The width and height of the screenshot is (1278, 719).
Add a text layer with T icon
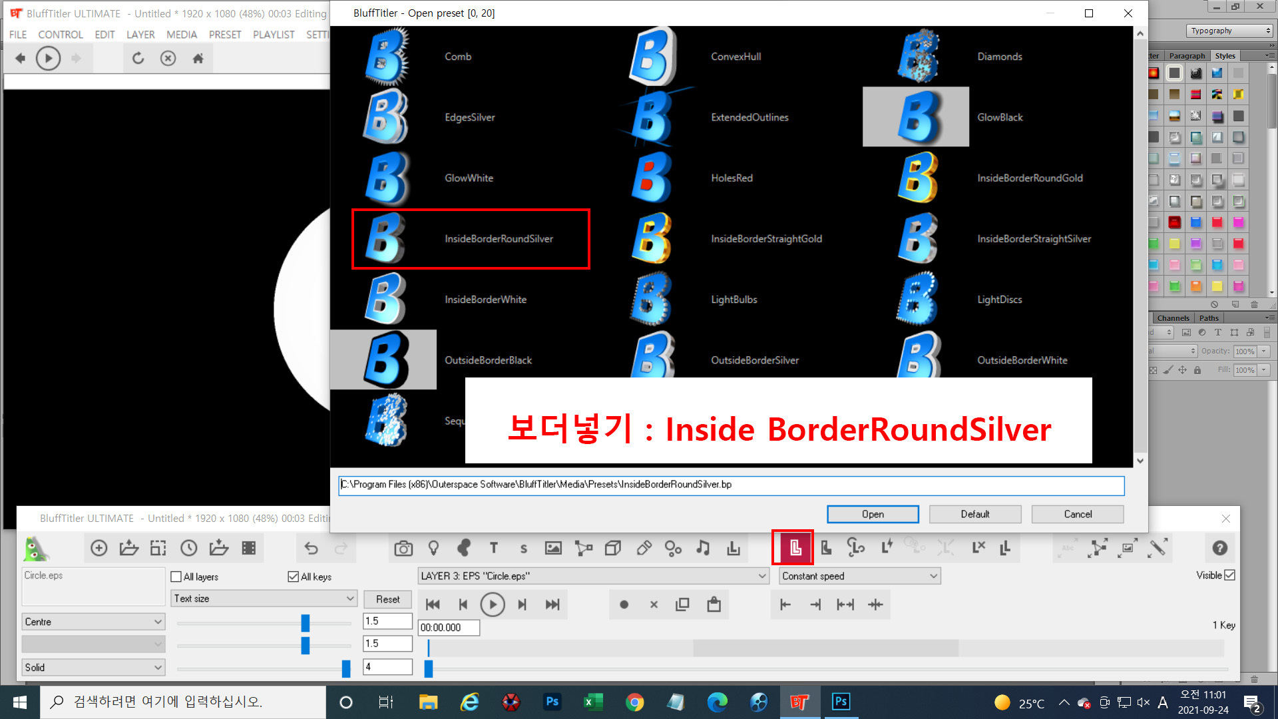click(x=493, y=548)
